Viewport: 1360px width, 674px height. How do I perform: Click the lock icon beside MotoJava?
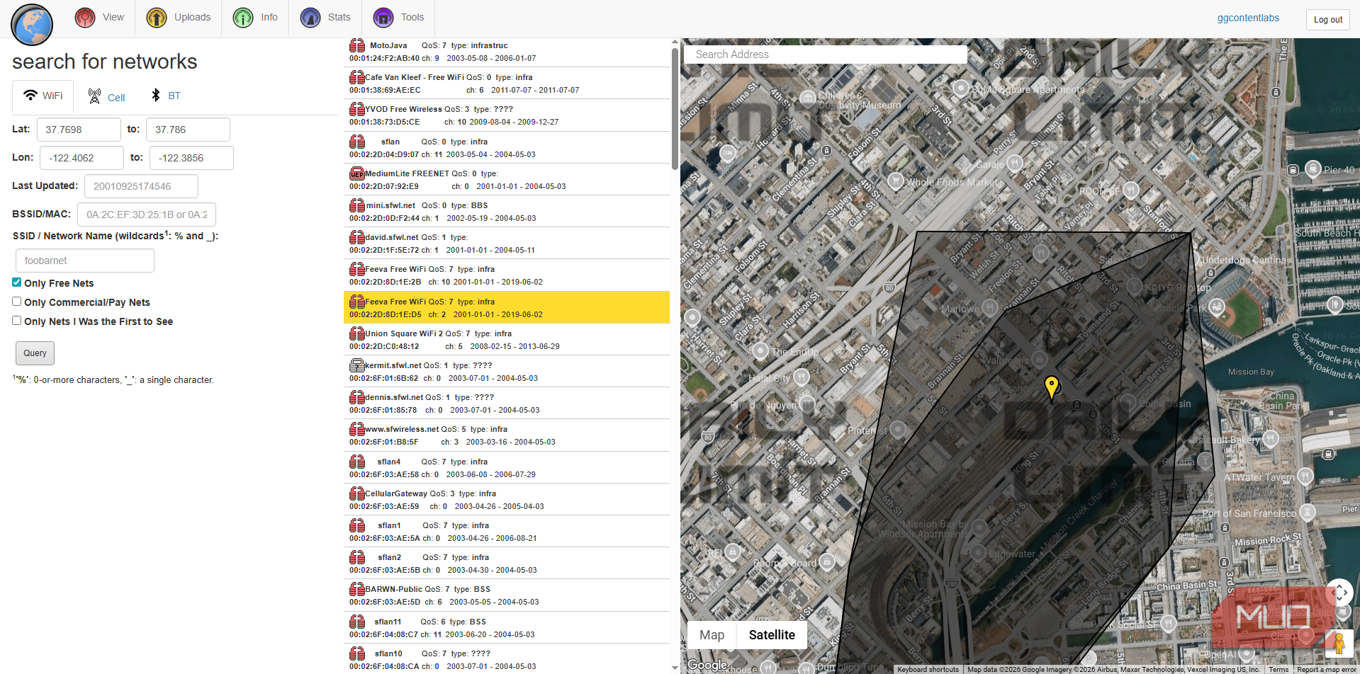pos(357,46)
